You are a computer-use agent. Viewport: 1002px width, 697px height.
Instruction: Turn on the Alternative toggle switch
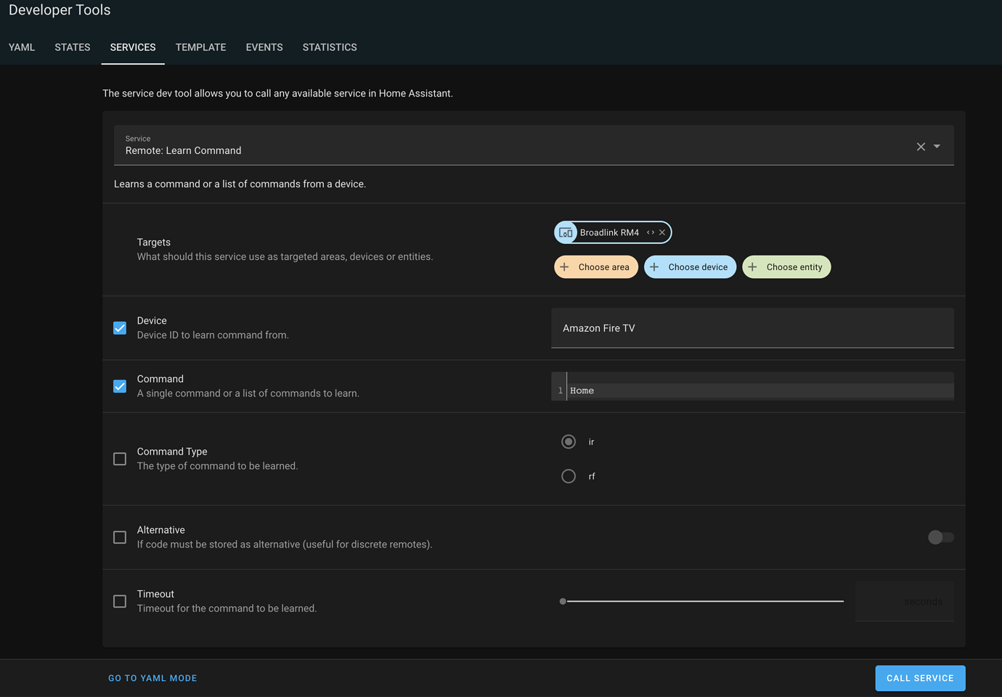(x=940, y=537)
